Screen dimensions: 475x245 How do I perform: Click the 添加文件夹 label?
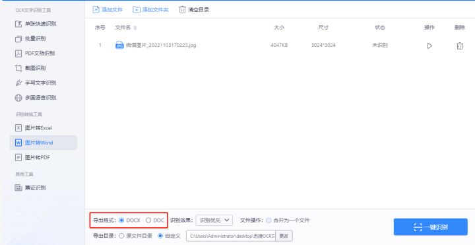(x=156, y=10)
